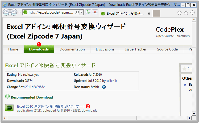The image size is (199, 123).
Task: Open the Documentation tab
Action: (72, 49)
